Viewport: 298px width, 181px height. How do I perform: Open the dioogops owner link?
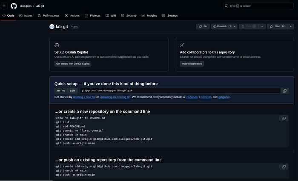[x=26, y=6]
